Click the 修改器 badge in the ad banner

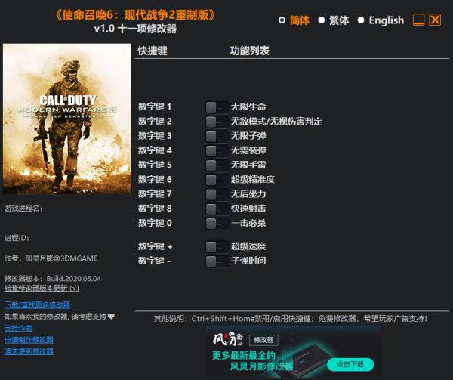[x=263, y=340]
